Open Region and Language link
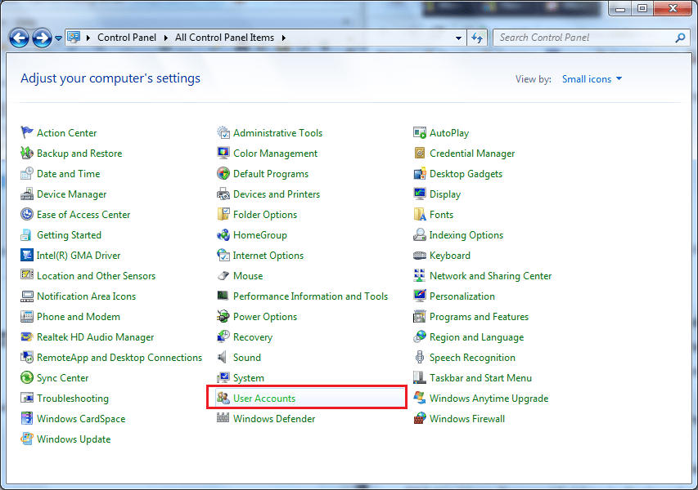 coord(476,337)
